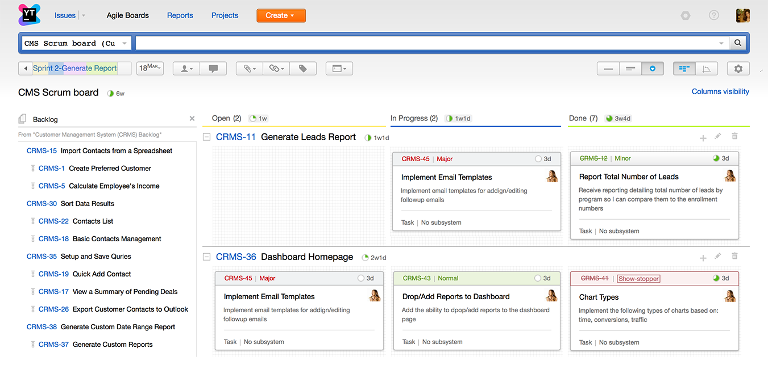The height and width of the screenshot is (369, 768).
Task: Click the tag icon in the toolbar
Action: (x=303, y=68)
